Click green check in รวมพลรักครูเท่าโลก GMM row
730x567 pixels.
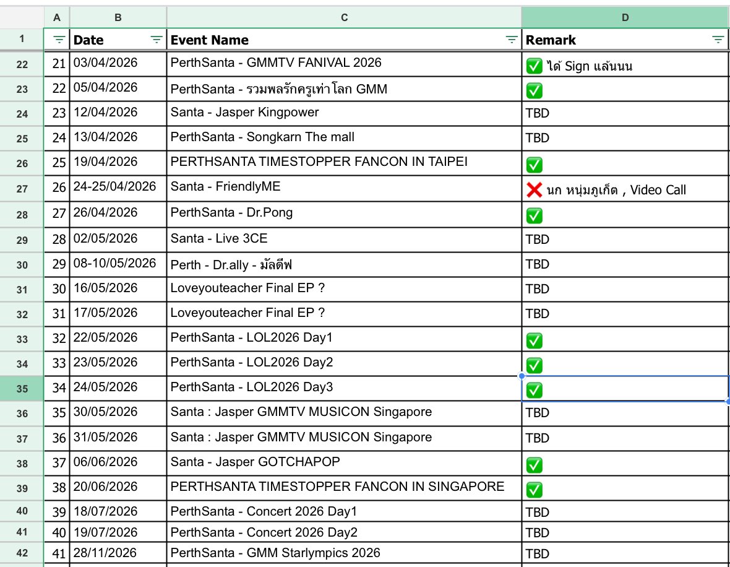tap(534, 90)
